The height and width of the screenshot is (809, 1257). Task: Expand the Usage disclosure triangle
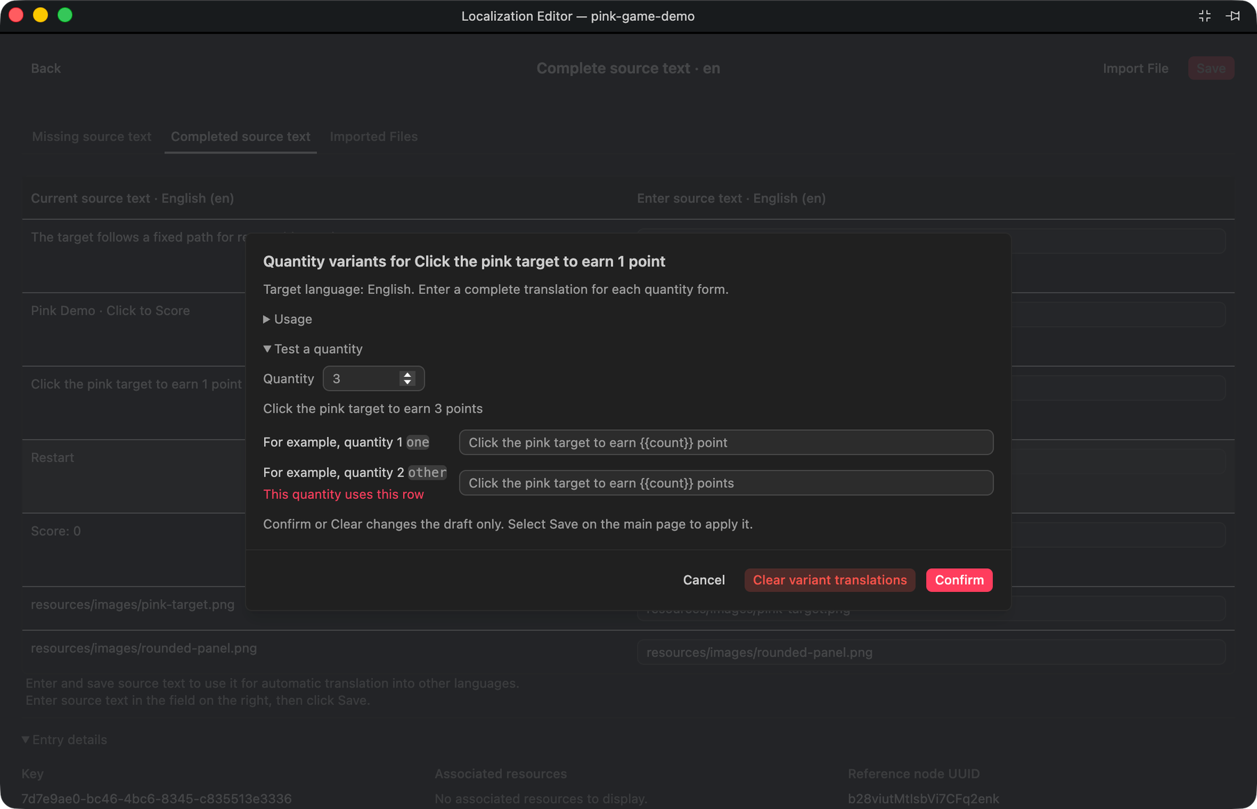[267, 319]
